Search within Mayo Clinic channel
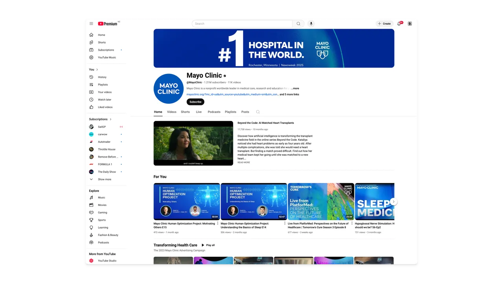Image resolution: width=503 pixels, height=283 pixels. [258, 112]
